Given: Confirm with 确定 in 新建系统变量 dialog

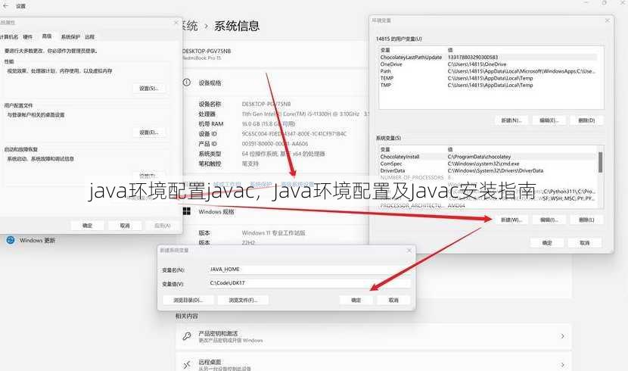Looking at the screenshot, I should (x=356, y=300).
